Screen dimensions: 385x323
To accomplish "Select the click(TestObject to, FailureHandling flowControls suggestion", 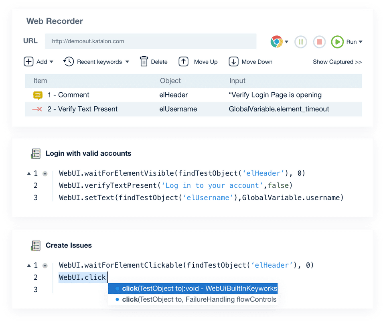I will 193,299.
